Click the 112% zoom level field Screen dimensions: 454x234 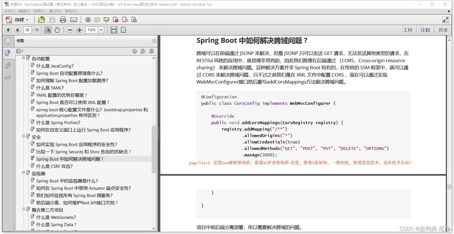[92, 30]
